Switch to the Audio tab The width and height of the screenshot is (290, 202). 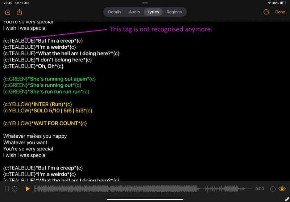pos(134,12)
